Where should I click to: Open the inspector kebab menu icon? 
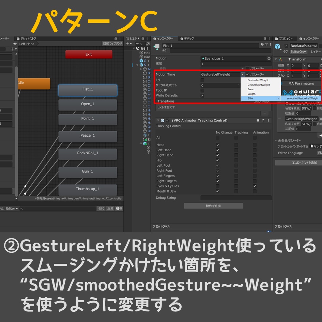pyautogui.click(x=270, y=38)
